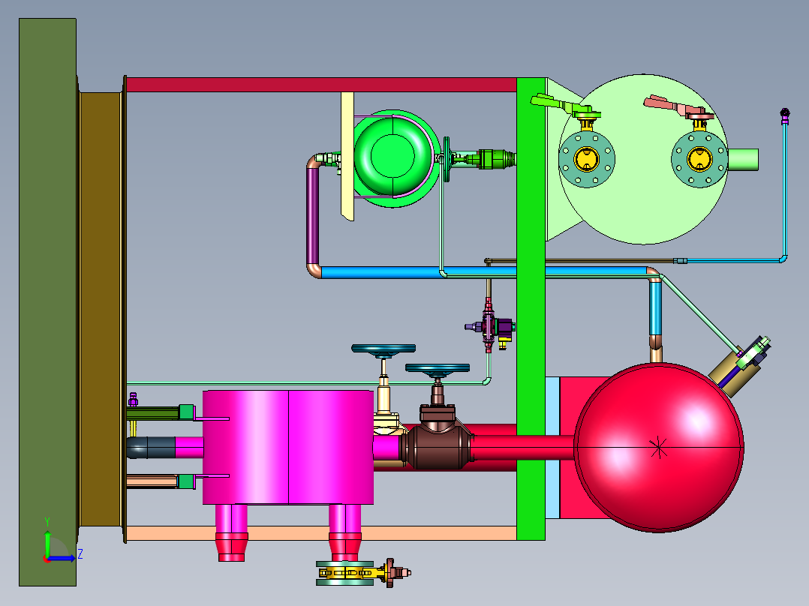Select the dark gray pipe stub
This screenshot has height=606, width=809.
pyautogui.click(x=151, y=448)
